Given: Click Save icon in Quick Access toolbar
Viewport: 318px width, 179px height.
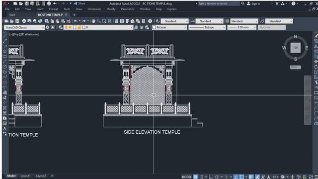Looking at the screenshot, I should point(26,3).
